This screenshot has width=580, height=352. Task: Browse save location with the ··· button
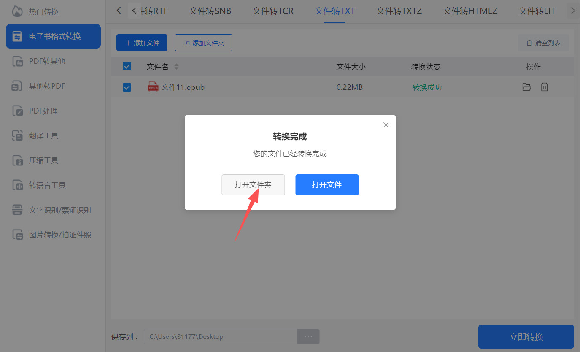click(x=308, y=337)
